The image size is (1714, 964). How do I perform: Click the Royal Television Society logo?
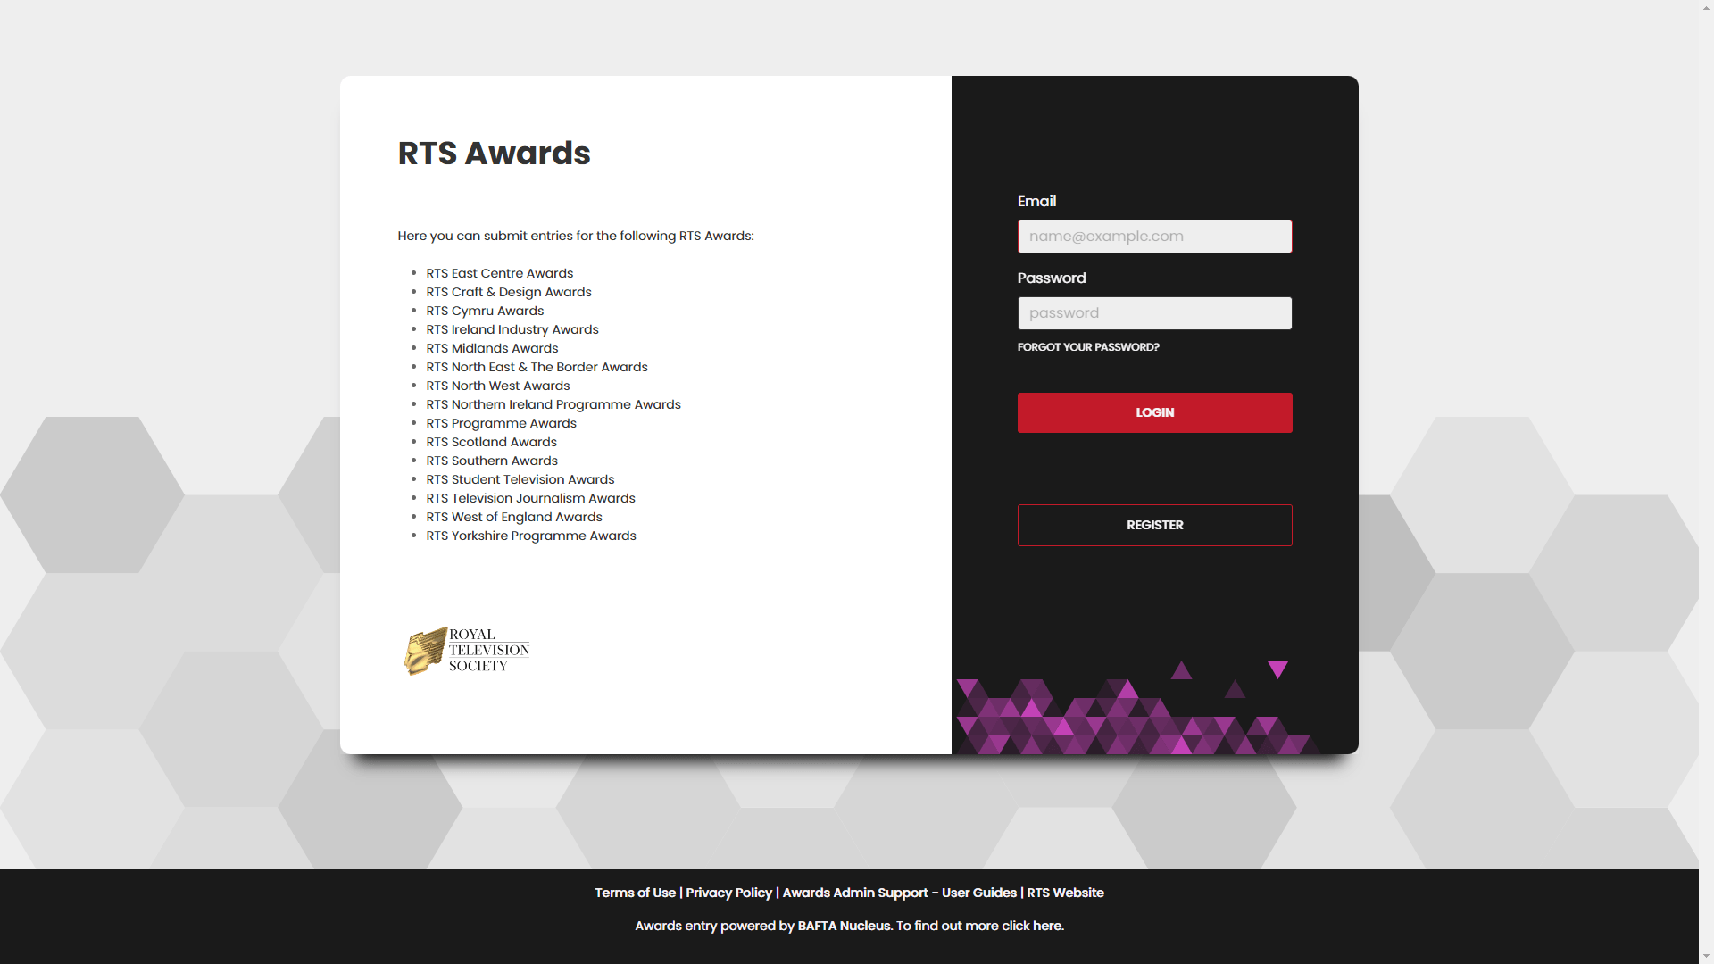(467, 651)
